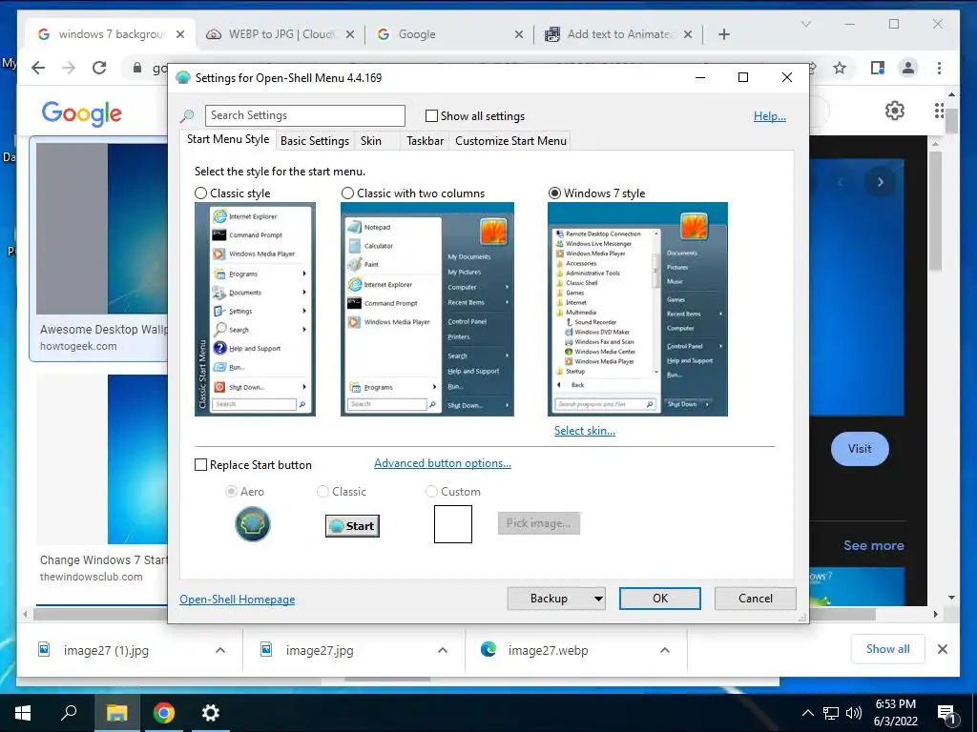977x732 pixels.
Task: Select Windows 7 style radio button
Action: (x=554, y=193)
